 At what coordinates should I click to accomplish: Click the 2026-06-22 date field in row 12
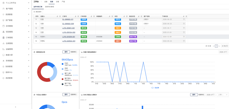[x=174, y=24]
